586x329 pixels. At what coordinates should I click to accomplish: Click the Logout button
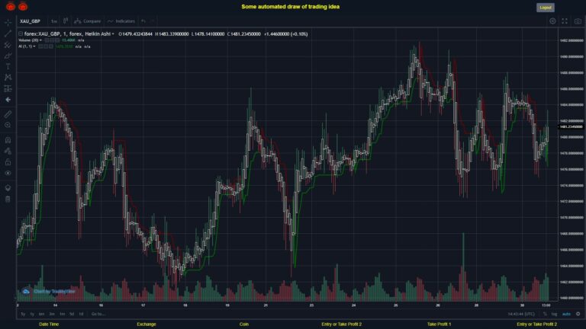click(x=546, y=8)
